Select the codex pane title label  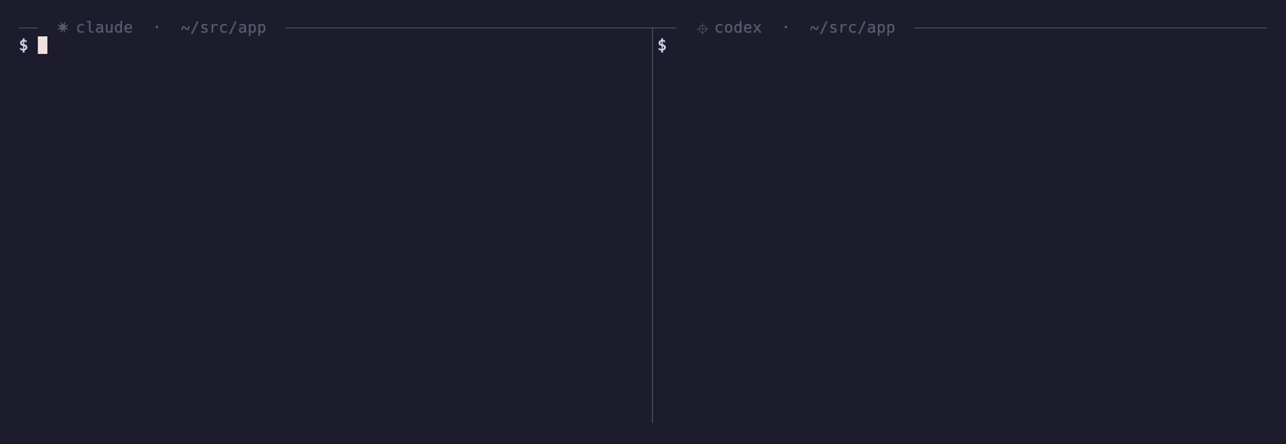click(x=738, y=27)
